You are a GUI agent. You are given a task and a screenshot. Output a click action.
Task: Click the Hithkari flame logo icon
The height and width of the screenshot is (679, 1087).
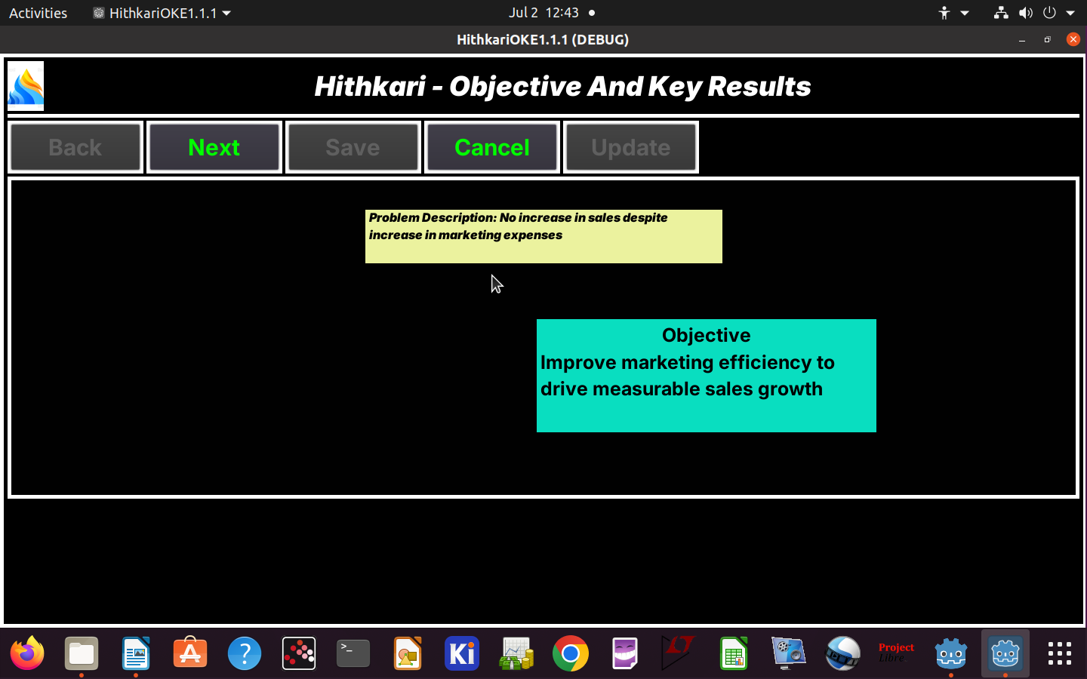[x=26, y=86]
